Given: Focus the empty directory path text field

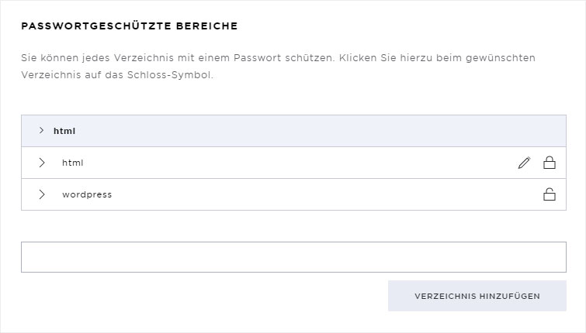Looking at the screenshot, I should coord(293,257).
